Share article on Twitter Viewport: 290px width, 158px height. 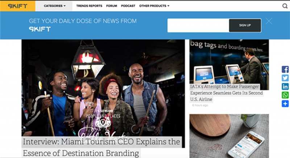(285, 78)
